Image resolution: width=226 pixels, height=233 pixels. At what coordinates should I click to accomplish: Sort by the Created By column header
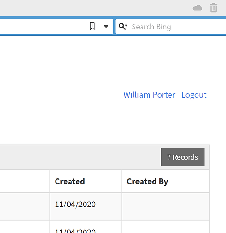coord(148,182)
